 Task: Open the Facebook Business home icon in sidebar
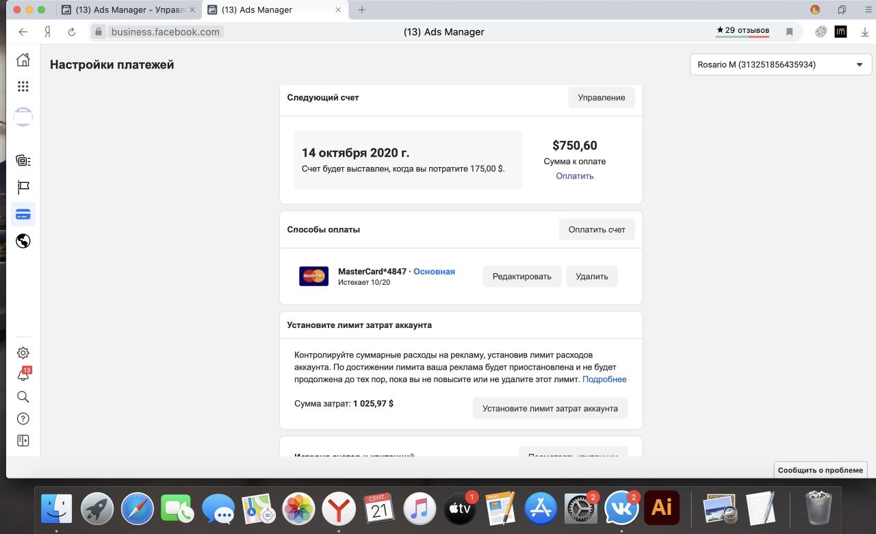pos(23,60)
